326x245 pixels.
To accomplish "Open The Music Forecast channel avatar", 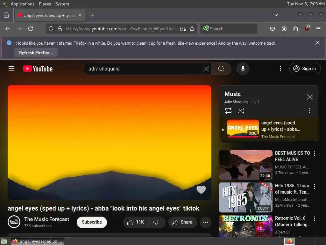I will (x=14, y=222).
